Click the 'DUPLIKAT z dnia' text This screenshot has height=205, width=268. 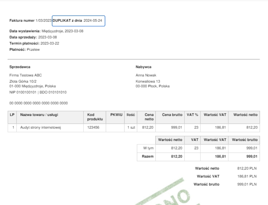coord(67,21)
